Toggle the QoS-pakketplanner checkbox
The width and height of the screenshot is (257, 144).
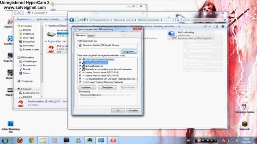[x=80, y=66]
